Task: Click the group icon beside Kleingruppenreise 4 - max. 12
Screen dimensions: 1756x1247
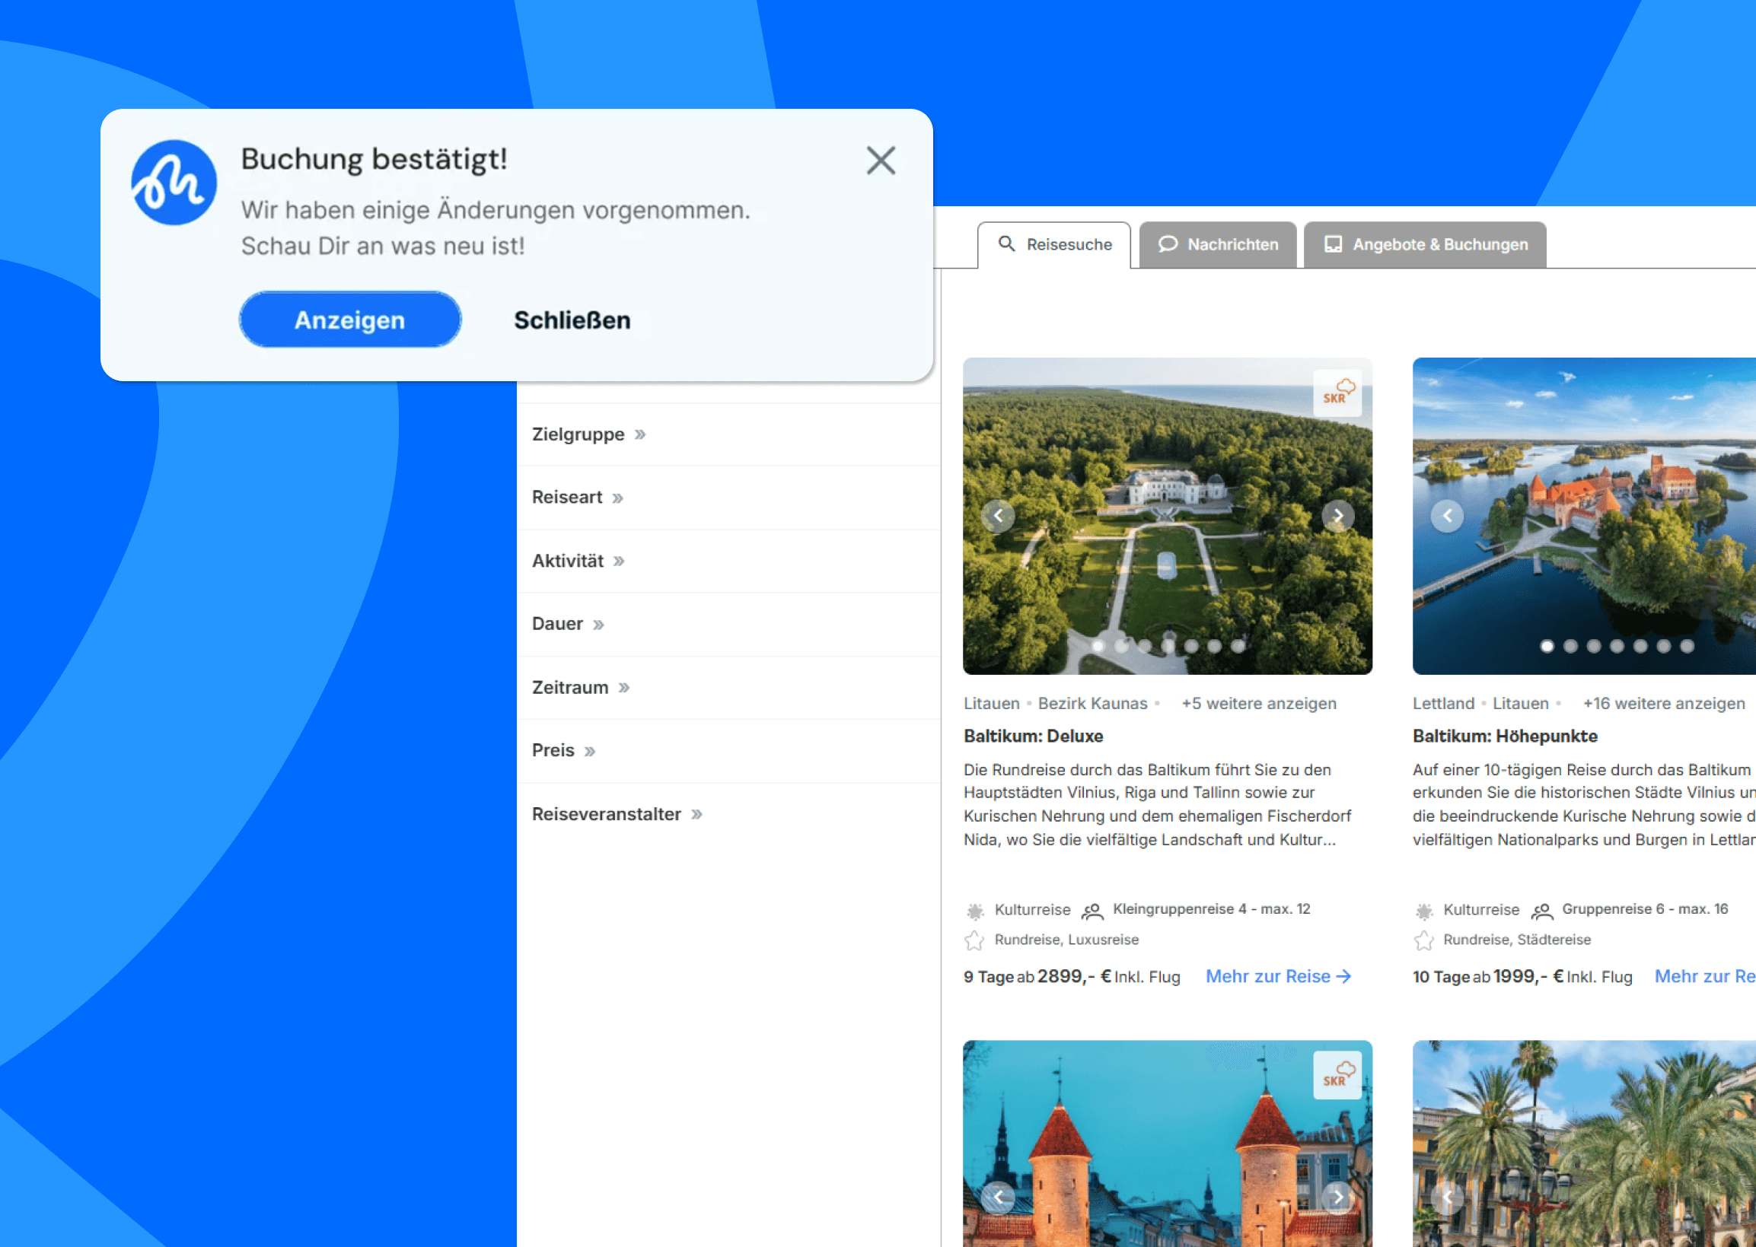Action: (x=1092, y=911)
